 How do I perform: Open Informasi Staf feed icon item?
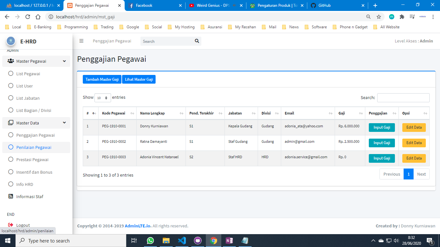tap(11, 197)
